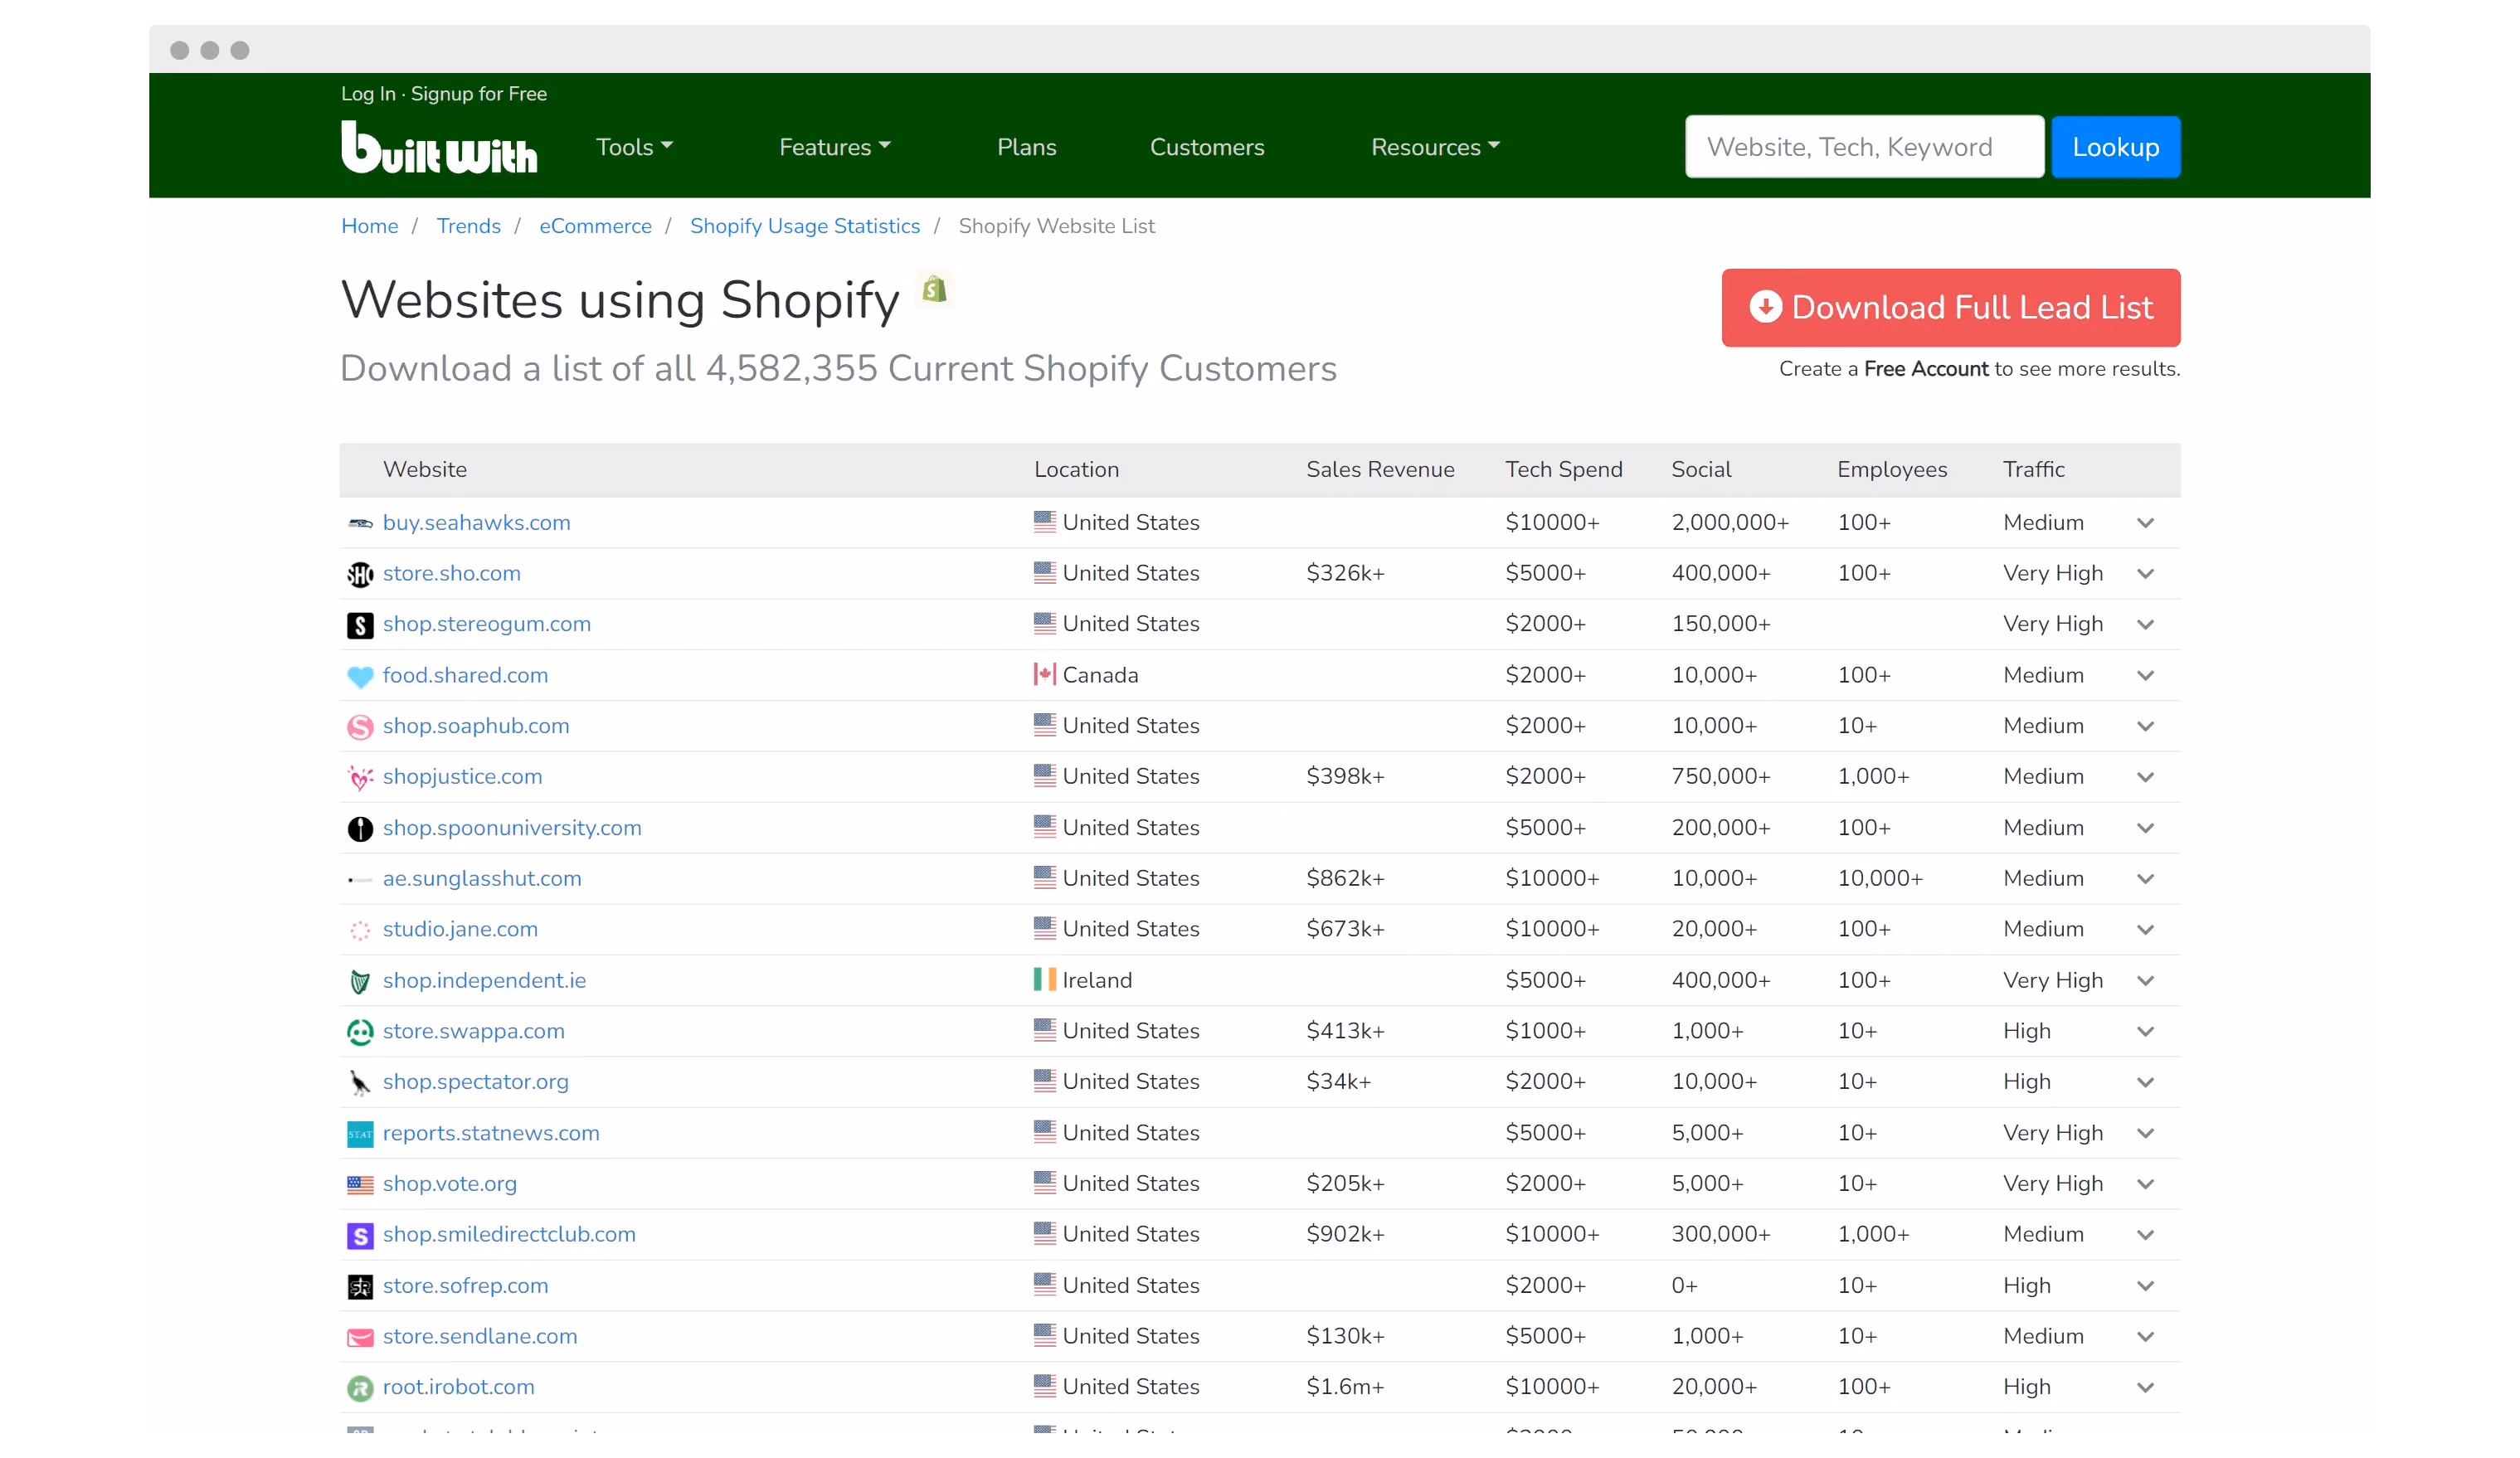
Task: Open the shop.smiledirectclub.com link
Action: pos(509,1234)
